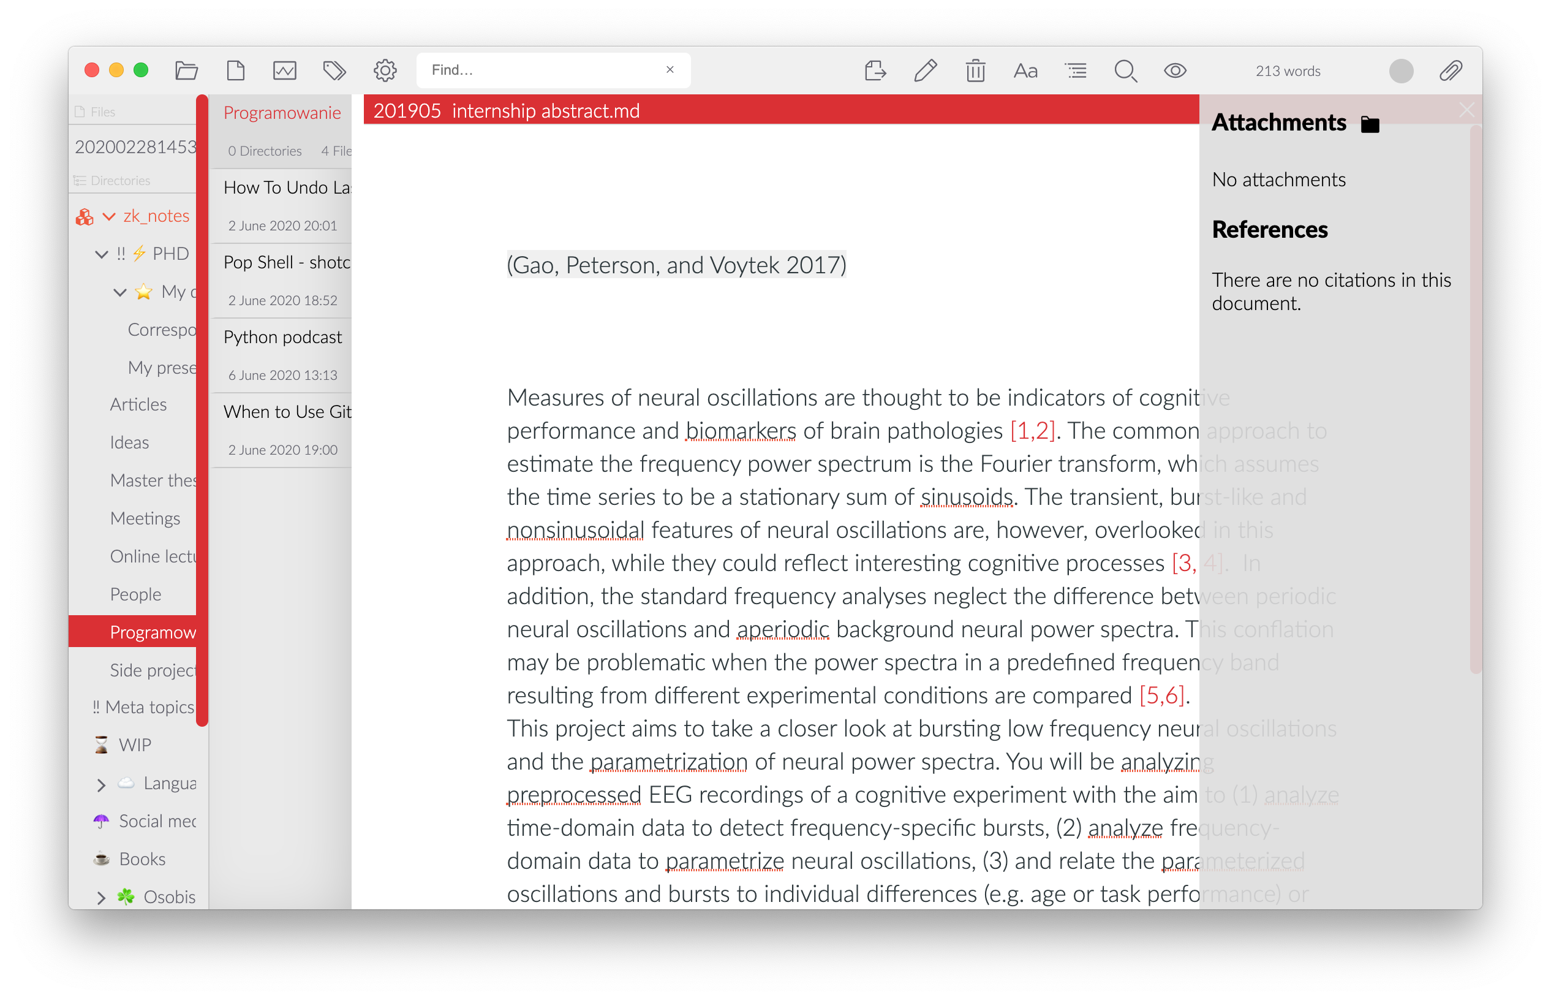1551x1000 pixels.
Task: Click the attachments sidebar scrollbar
Action: pyautogui.click(x=1475, y=400)
